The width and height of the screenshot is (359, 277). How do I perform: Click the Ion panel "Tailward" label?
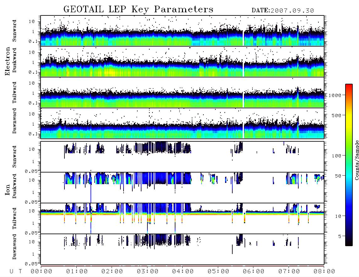[x=14, y=218]
